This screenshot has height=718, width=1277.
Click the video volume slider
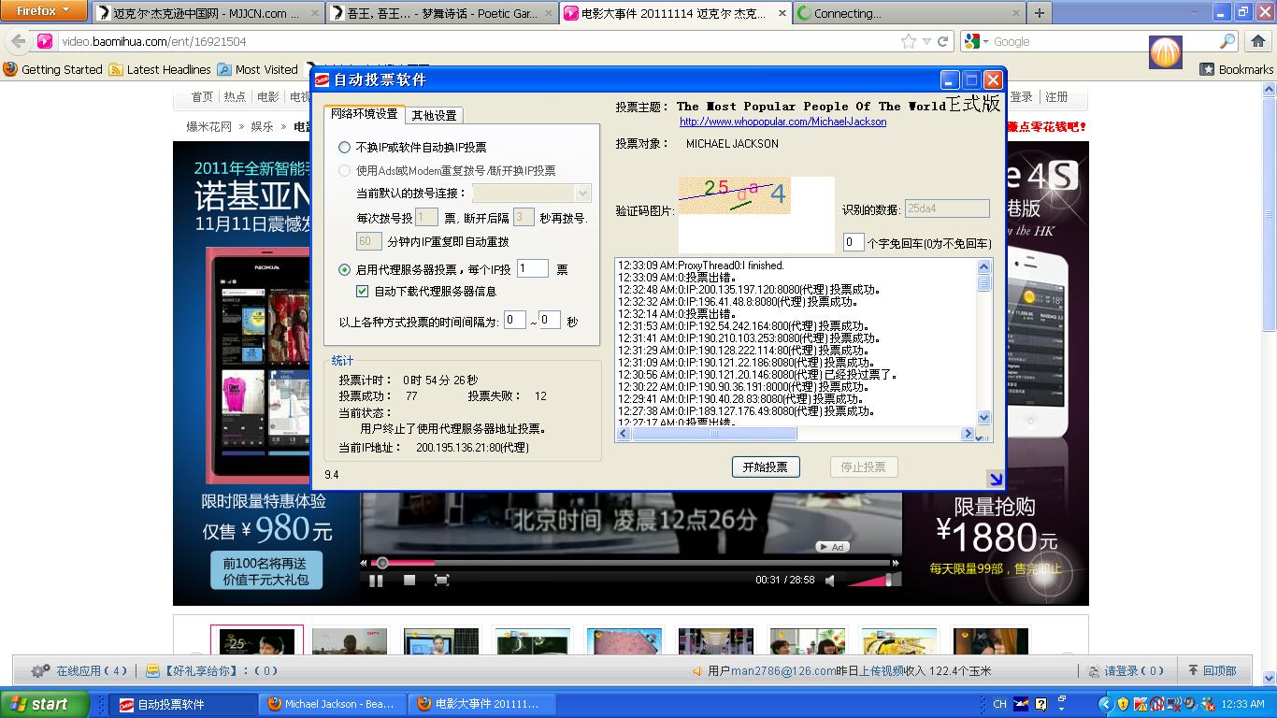870,581
